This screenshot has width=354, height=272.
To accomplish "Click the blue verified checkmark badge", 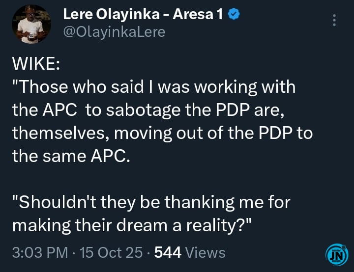I will coord(235,15).
